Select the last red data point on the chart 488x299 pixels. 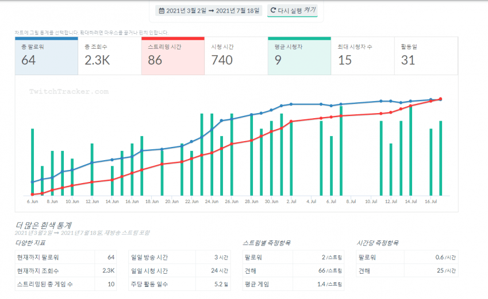[x=440, y=99]
